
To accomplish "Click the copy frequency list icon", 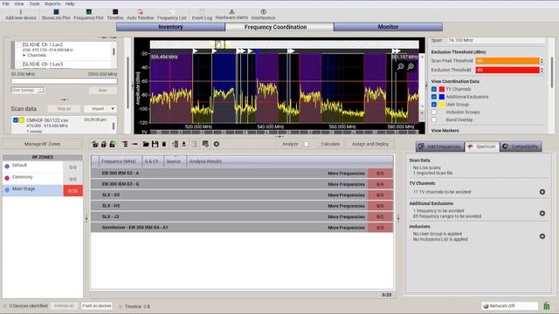I will point(205,144).
